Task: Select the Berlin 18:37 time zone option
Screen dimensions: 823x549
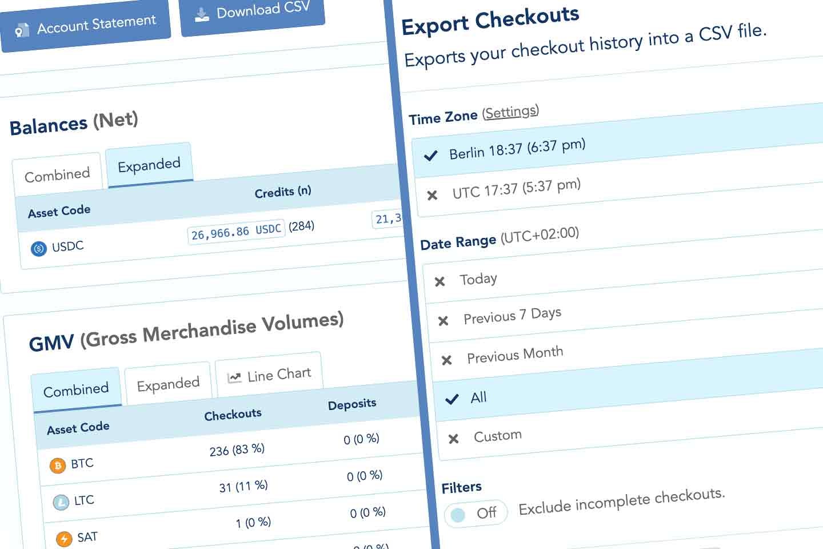Action: click(617, 141)
